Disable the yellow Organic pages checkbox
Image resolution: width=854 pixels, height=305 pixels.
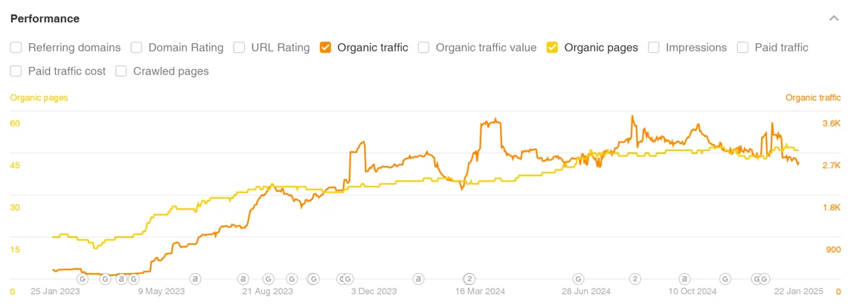click(552, 48)
